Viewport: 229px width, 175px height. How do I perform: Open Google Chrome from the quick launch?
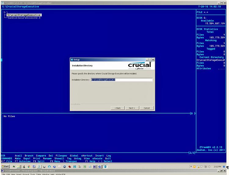click(x=29, y=166)
